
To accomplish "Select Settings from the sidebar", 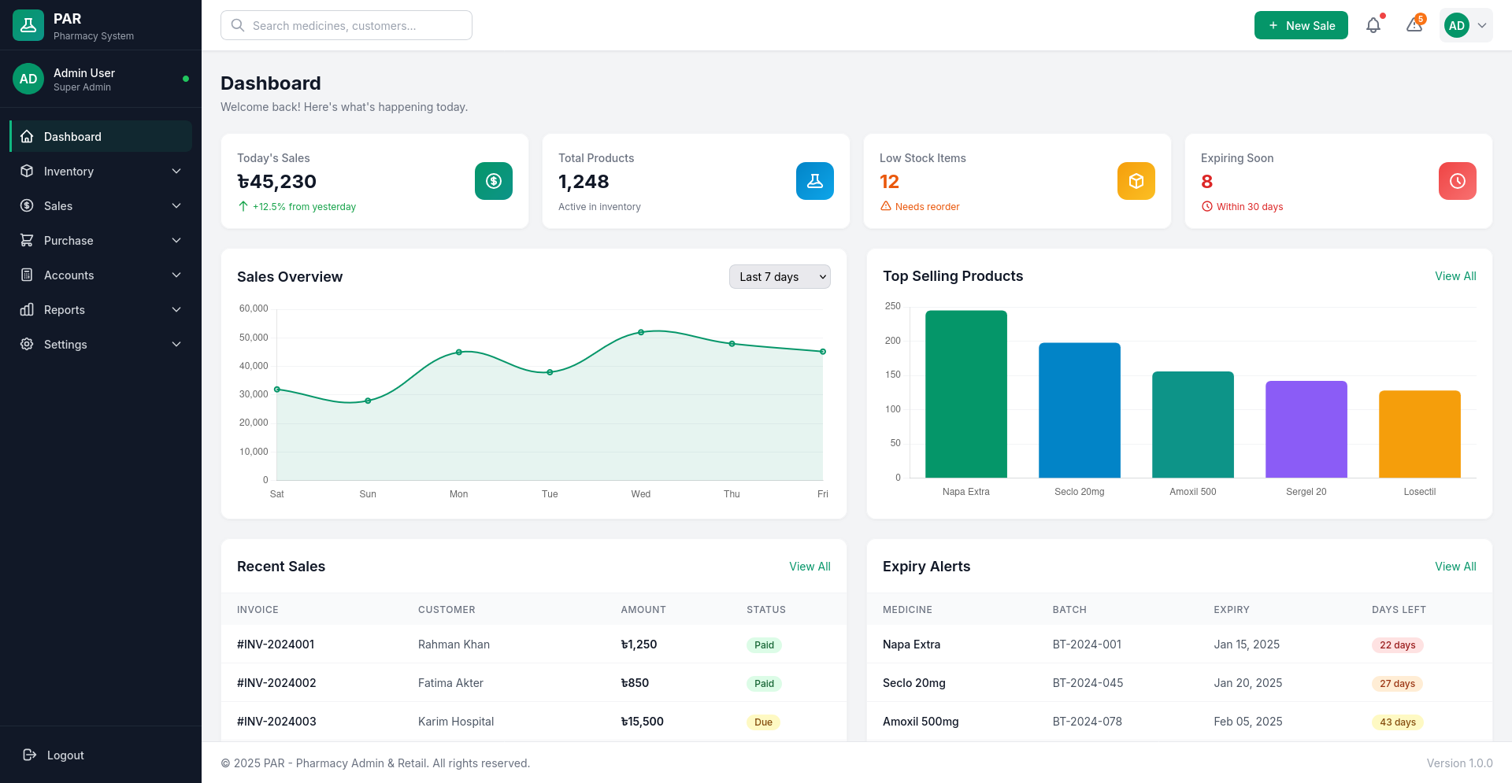I will (65, 344).
